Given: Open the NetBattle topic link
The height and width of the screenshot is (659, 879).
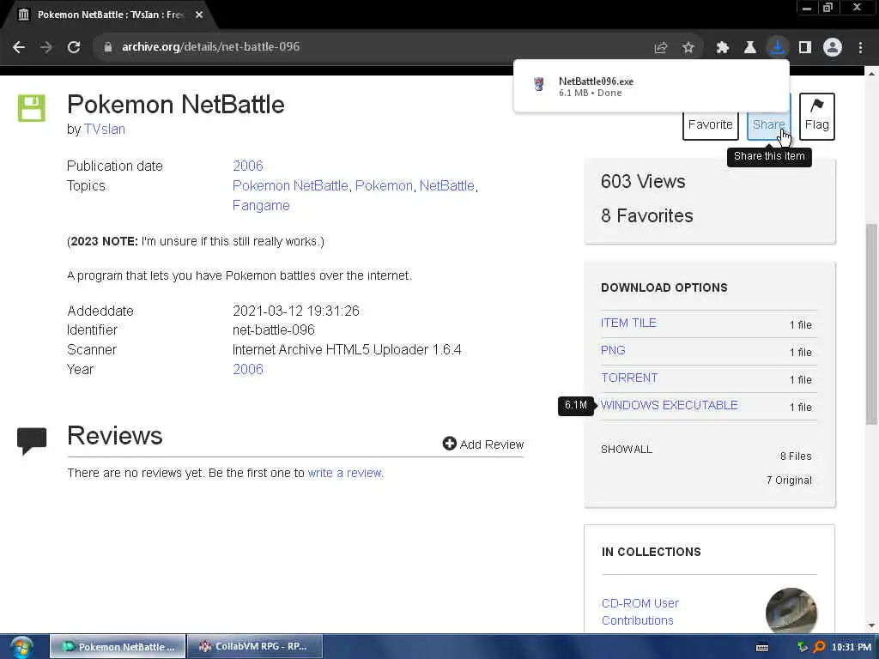Looking at the screenshot, I should [446, 185].
